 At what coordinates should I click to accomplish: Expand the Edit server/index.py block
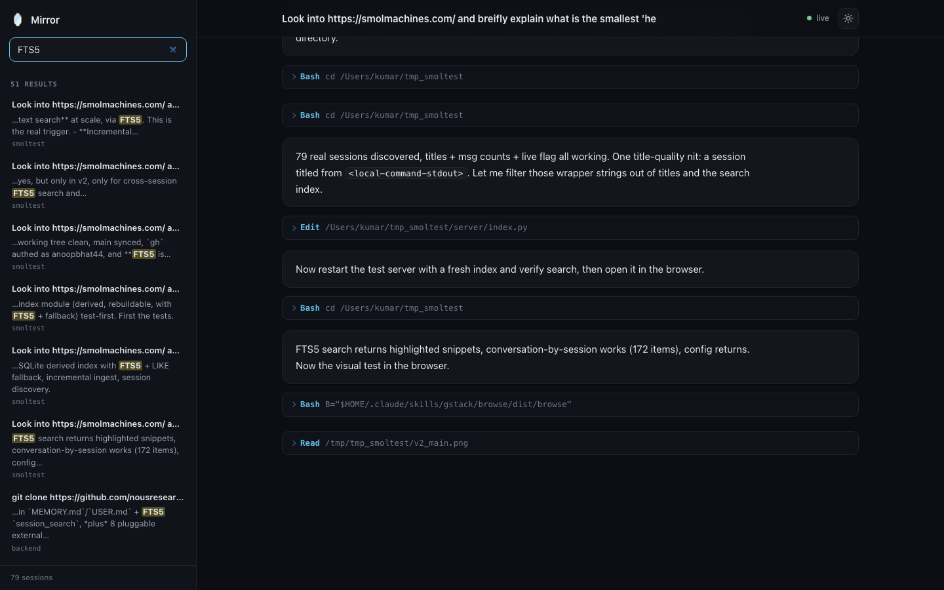pyautogui.click(x=570, y=227)
